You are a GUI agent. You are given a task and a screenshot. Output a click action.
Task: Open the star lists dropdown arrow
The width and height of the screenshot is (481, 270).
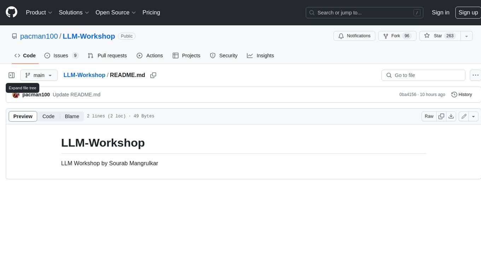click(466, 36)
